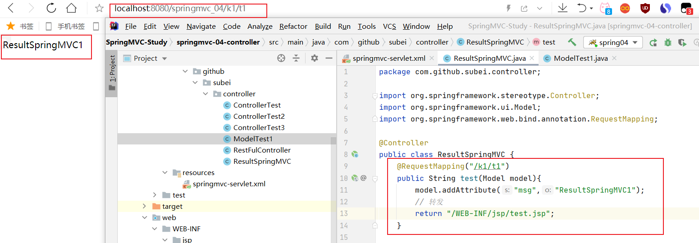Collapse the controller folder
The width and height of the screenshot is (699, 243).
(206, 94)
